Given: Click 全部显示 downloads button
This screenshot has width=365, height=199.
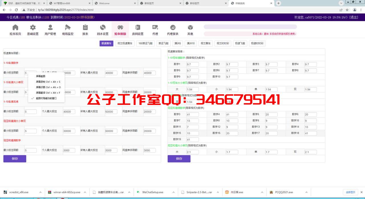Looking at the screenshot, I should click(x=350, y=192).
